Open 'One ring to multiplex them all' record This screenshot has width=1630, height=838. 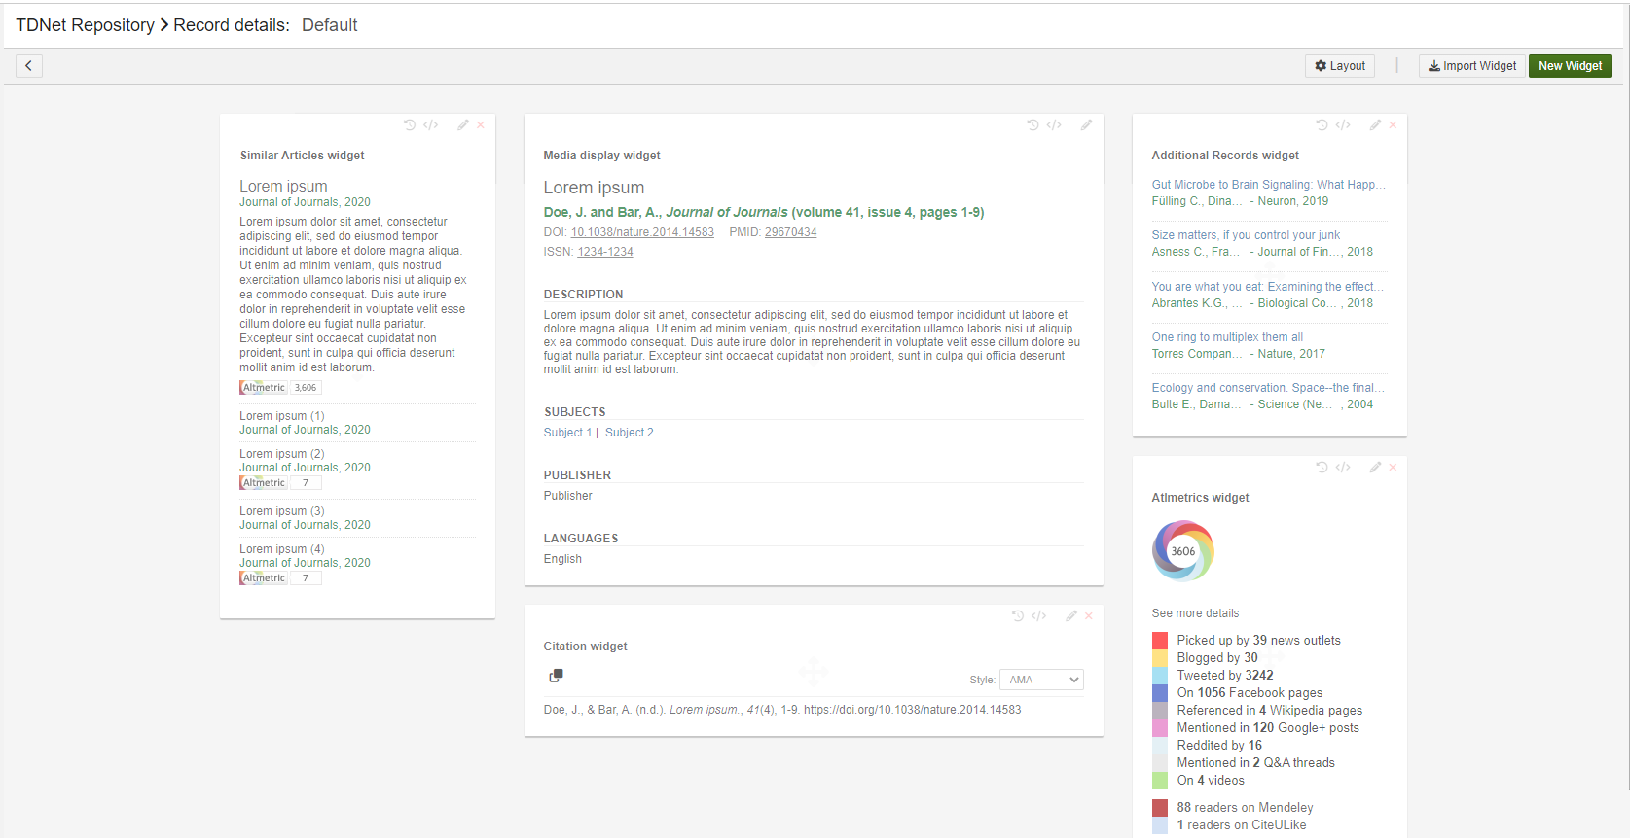point(1227,337)
